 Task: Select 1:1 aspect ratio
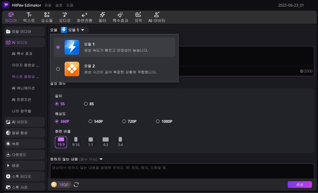click(x=90, y=142)
